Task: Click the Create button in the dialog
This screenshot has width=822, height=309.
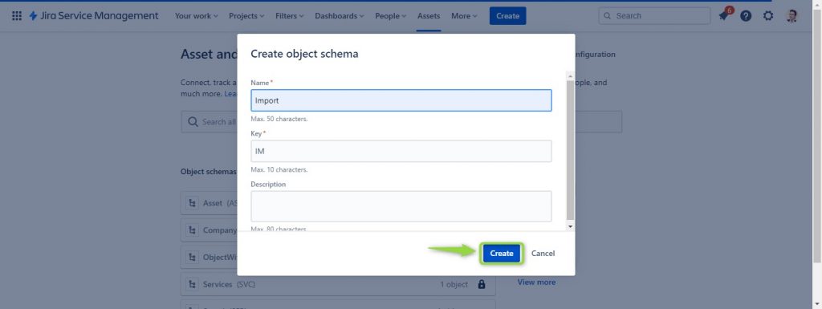Action: [x=502, y=254]
